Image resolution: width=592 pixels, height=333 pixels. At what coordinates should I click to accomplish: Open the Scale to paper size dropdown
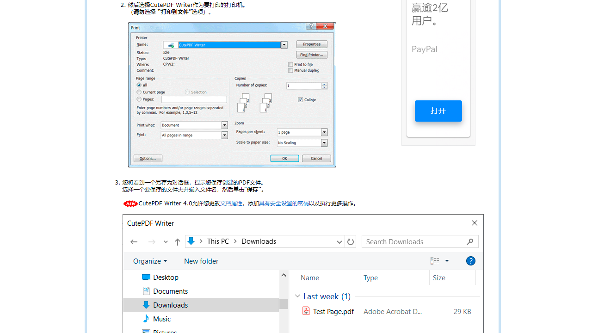[324, 142]
